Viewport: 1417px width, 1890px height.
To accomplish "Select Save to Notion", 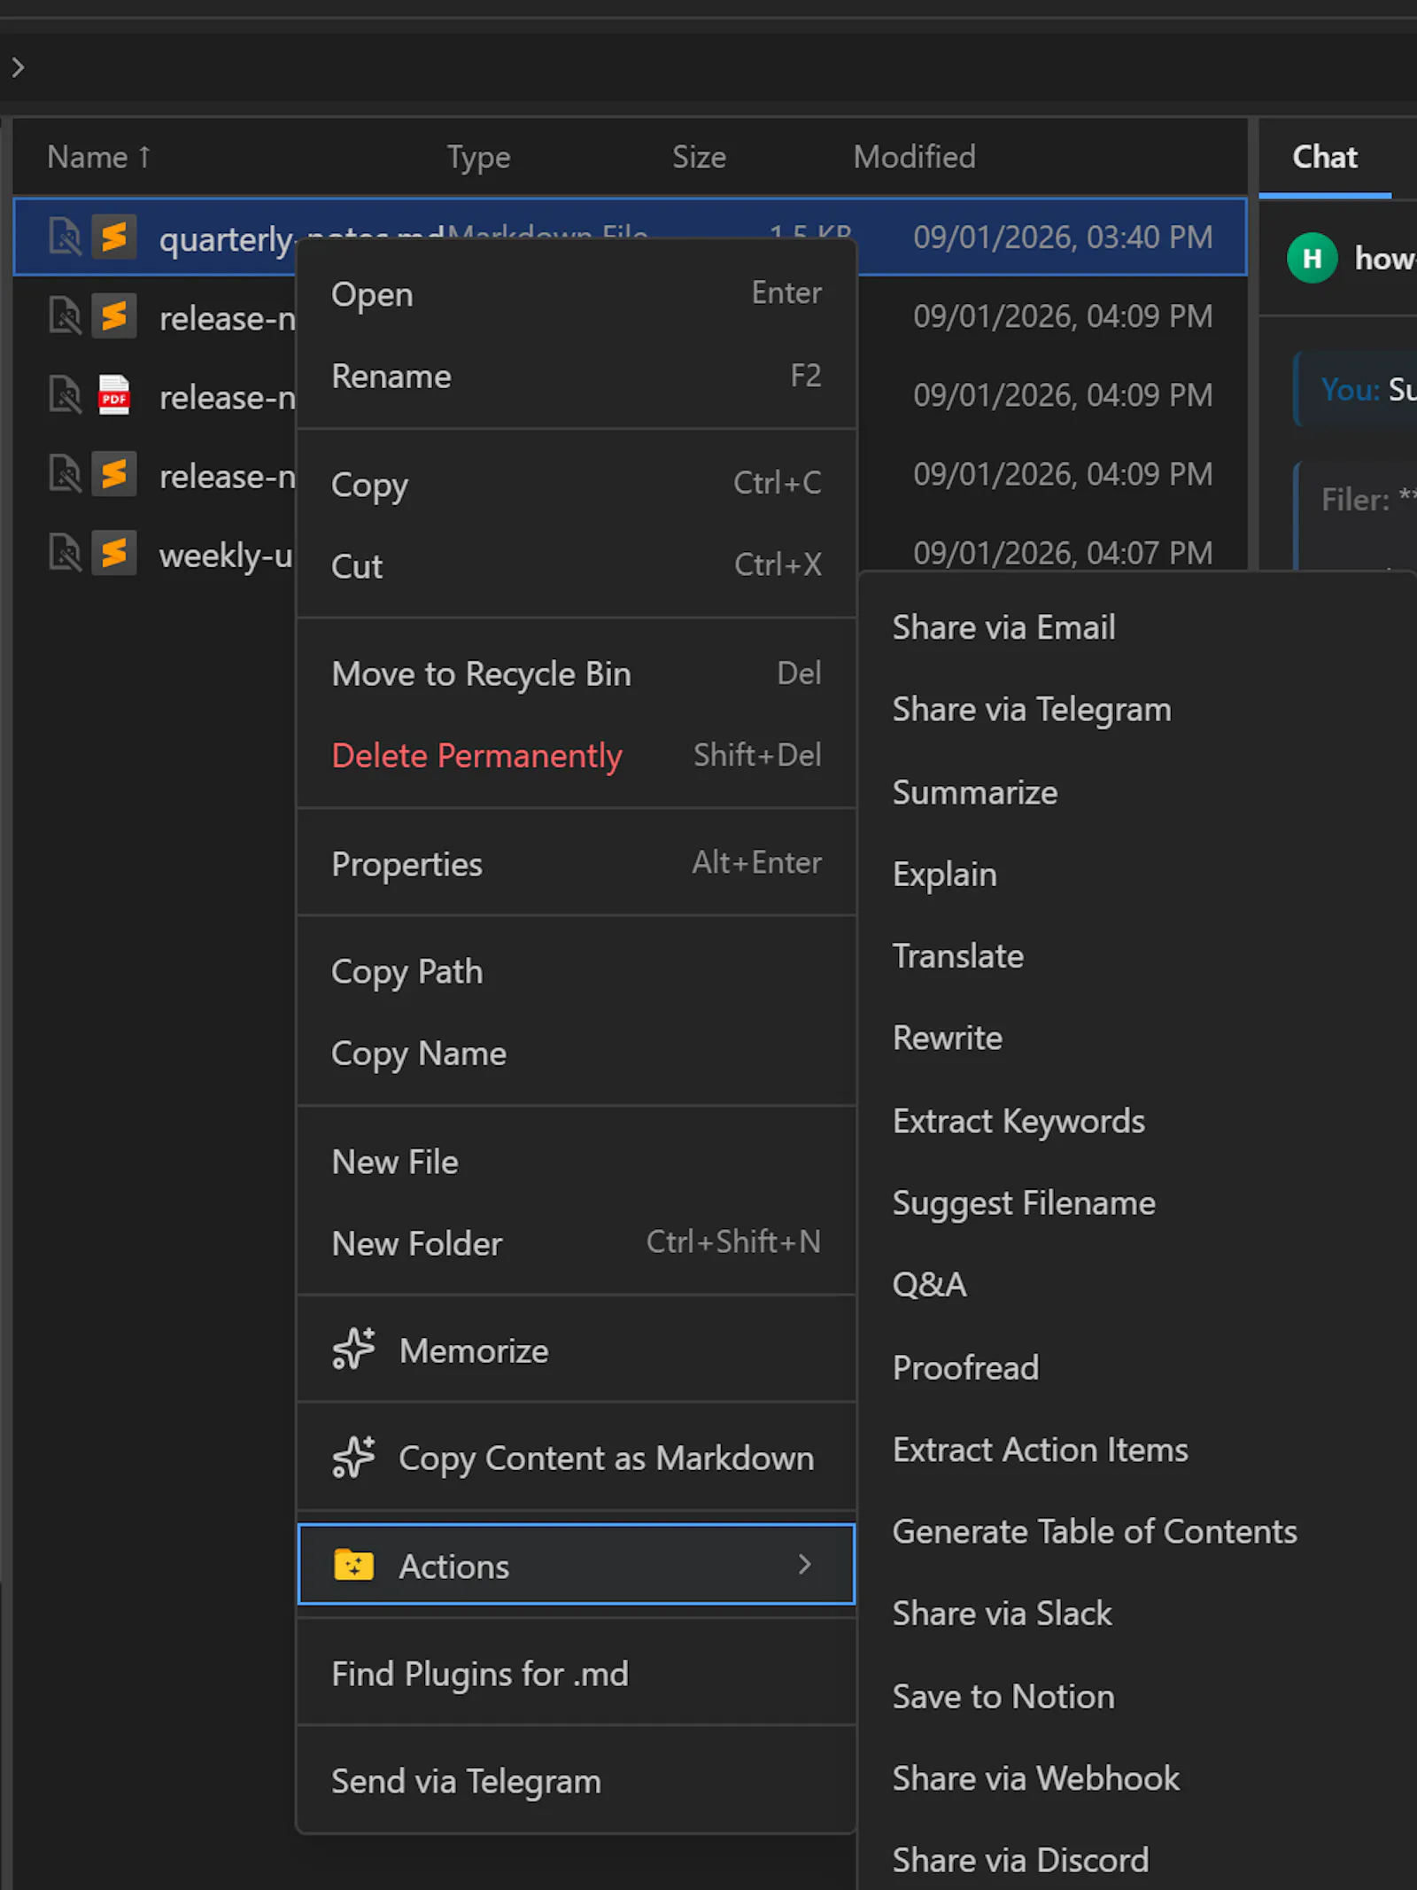I will pos(1138,1696).
